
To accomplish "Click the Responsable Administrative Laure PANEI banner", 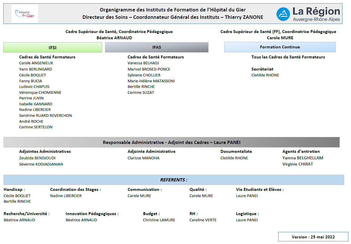I will pyautogui.click(x=172, y=143).
